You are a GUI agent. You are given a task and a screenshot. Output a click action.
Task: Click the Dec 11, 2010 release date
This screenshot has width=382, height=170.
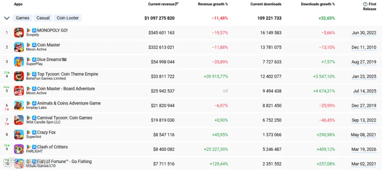click(x=364, y=47)
